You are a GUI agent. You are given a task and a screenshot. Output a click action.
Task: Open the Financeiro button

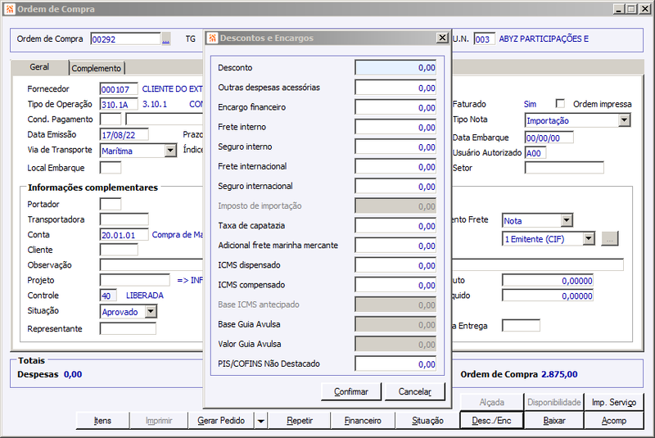point(363,421)
